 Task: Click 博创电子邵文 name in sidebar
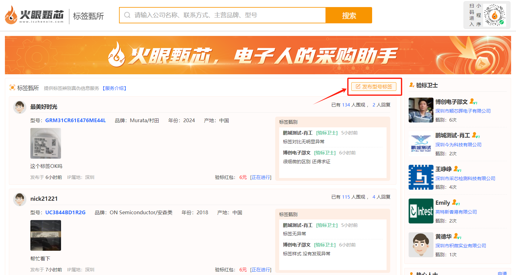[452, 102]
